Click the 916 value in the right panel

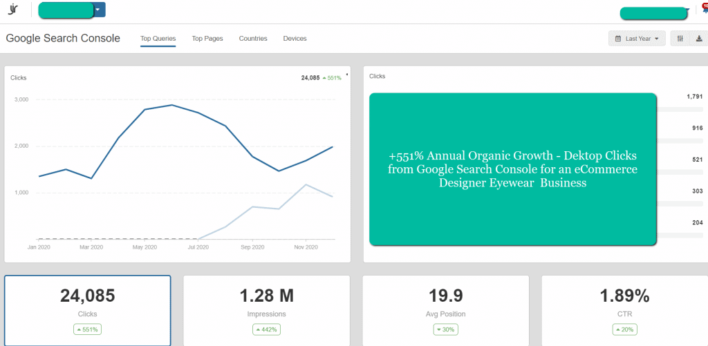pyautogui.click(x=697, y=128)
